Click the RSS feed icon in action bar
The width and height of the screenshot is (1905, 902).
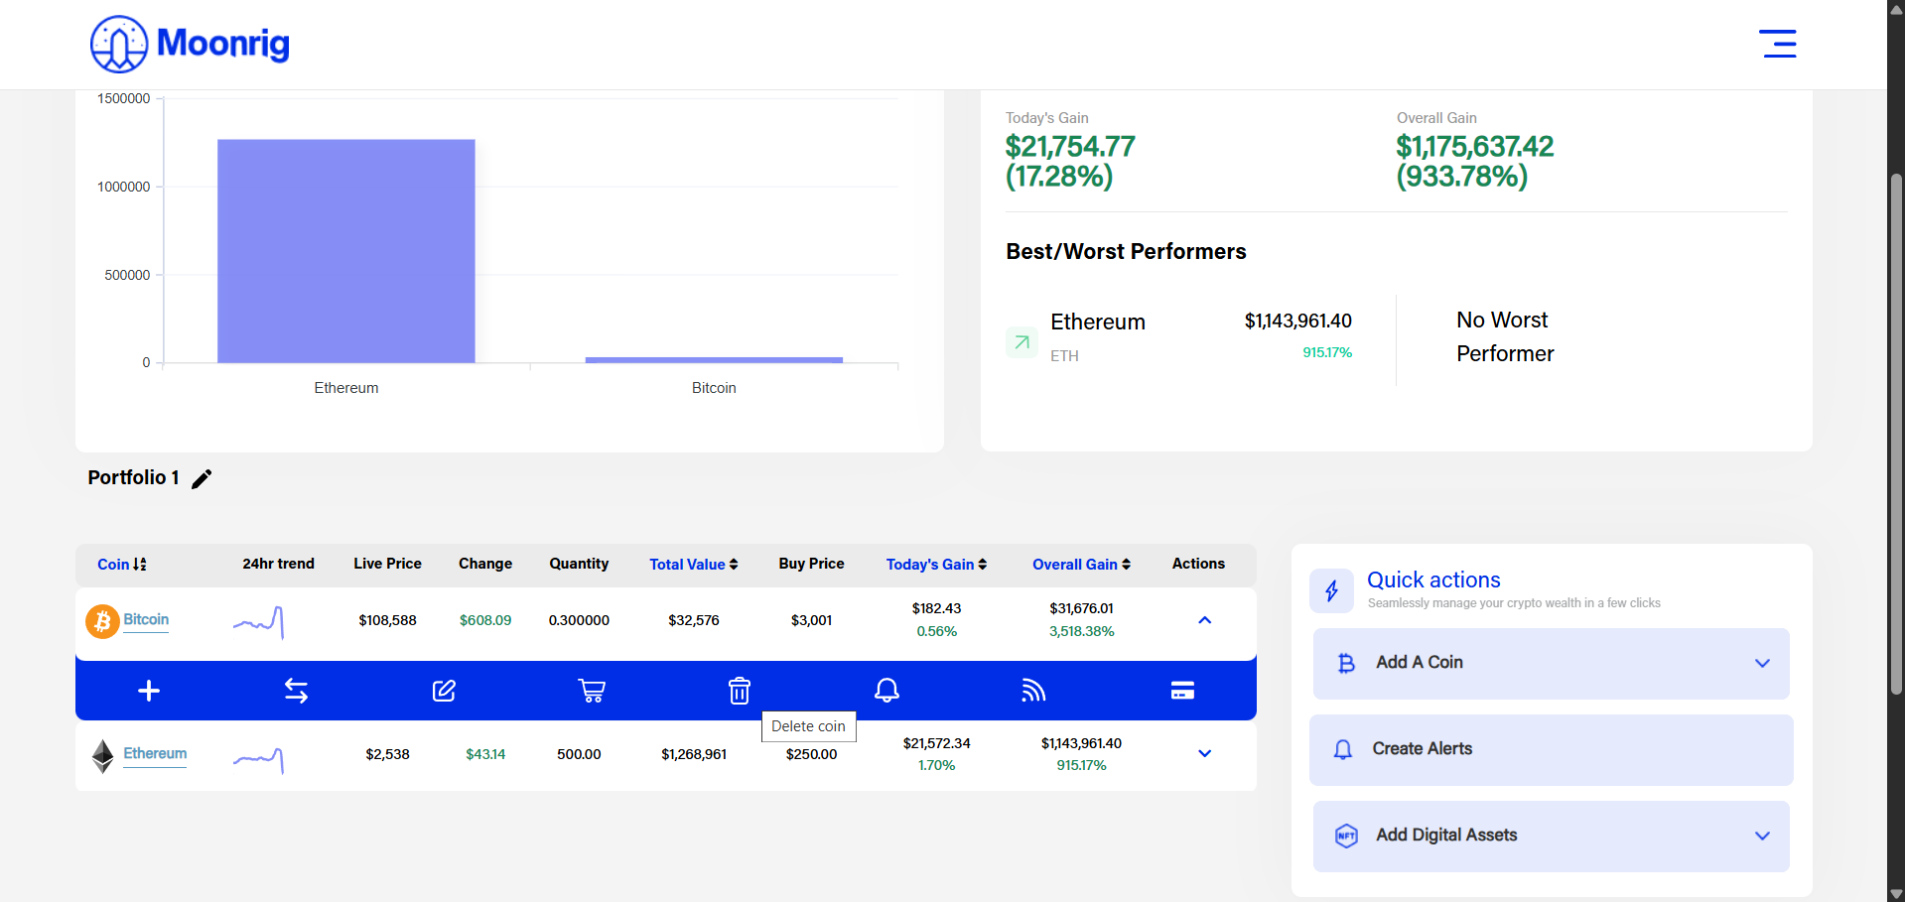pyautogui.click(x=1034, y=691)
